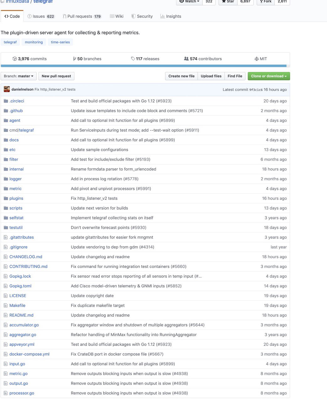Fork the repository
This screenshot has height=401, width=327.
pyautogui.click(x=266, y=2)
